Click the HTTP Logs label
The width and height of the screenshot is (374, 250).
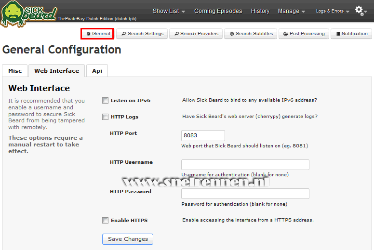(124, 117)
